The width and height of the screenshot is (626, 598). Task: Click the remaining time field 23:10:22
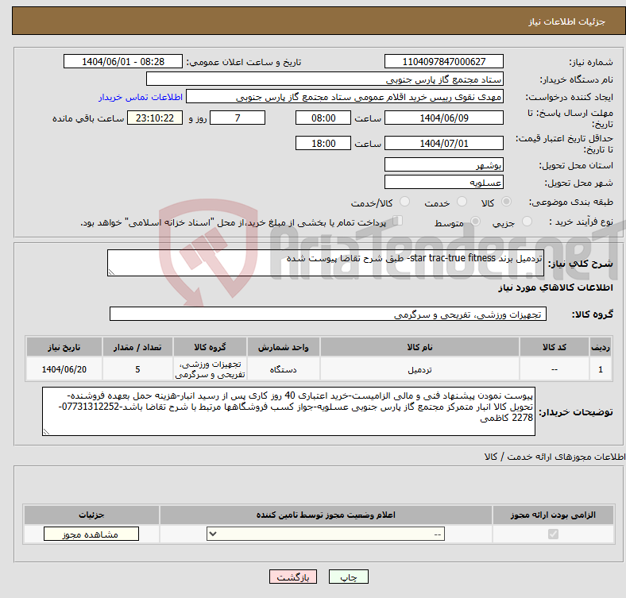tap(155, 118)
